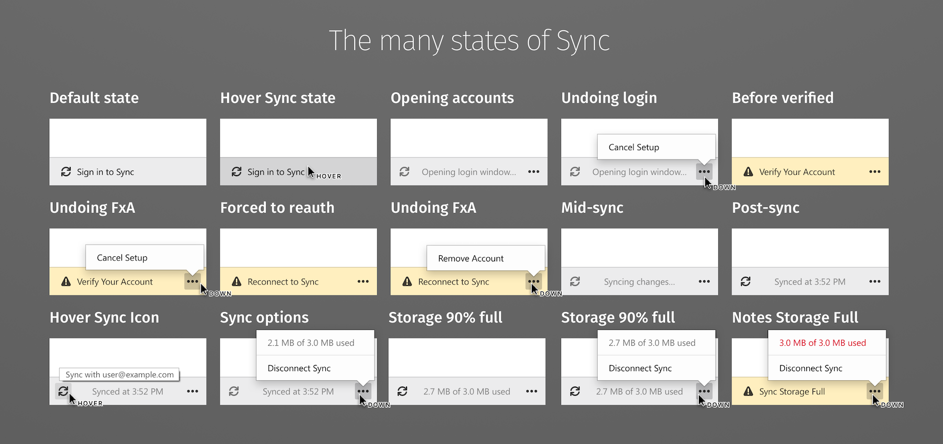Click the greyed sync icon in Opening accounts panel
This screenshot has height=444, width=943.
pos(404,172)
